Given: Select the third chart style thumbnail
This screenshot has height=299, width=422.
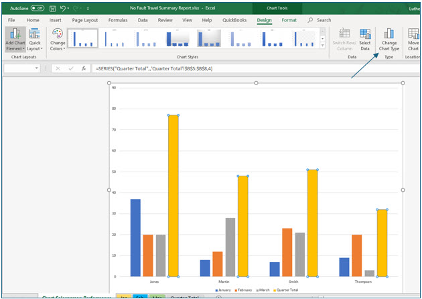Looking at the screenshot, I should [146, 38].
